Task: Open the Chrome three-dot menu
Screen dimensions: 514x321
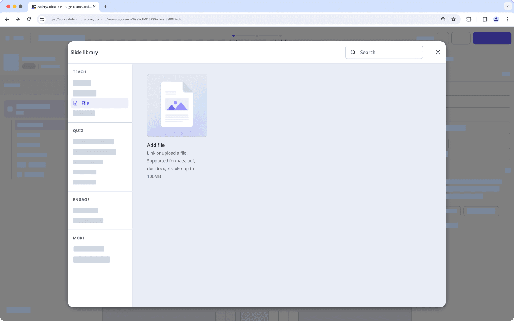Action: (x=507, y=19)
